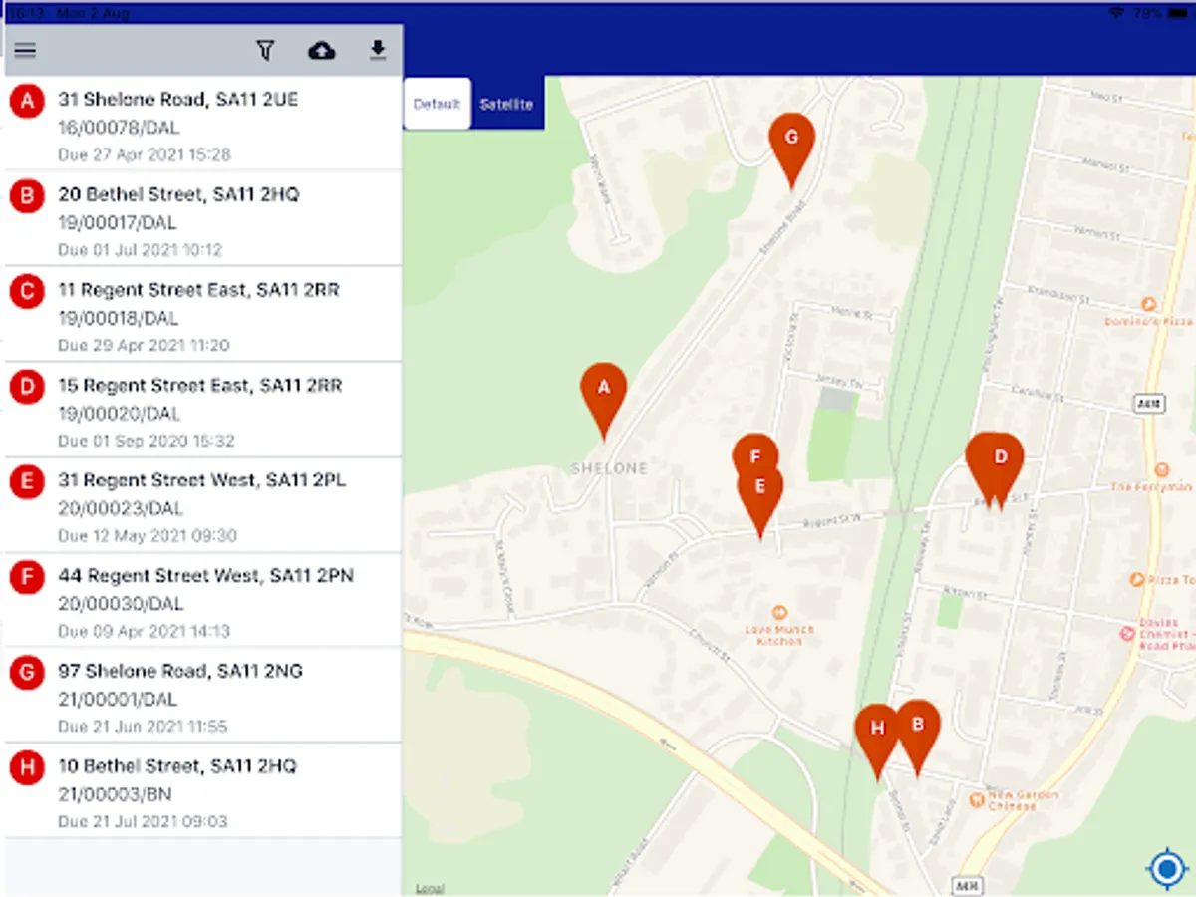Tap Due 01 Jul 2021 10:12
Screen dimensions: 1196x897
(x=141, y=250)
